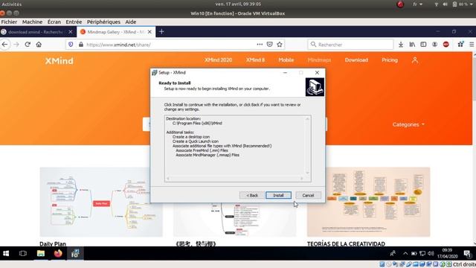The width and height of the screenshot is (476, 268).
Task: Close the download xmind tab
Action: [x=71, y=32]
